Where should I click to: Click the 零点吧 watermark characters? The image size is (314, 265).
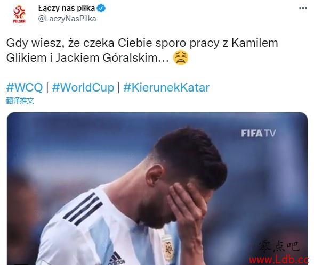279,246
